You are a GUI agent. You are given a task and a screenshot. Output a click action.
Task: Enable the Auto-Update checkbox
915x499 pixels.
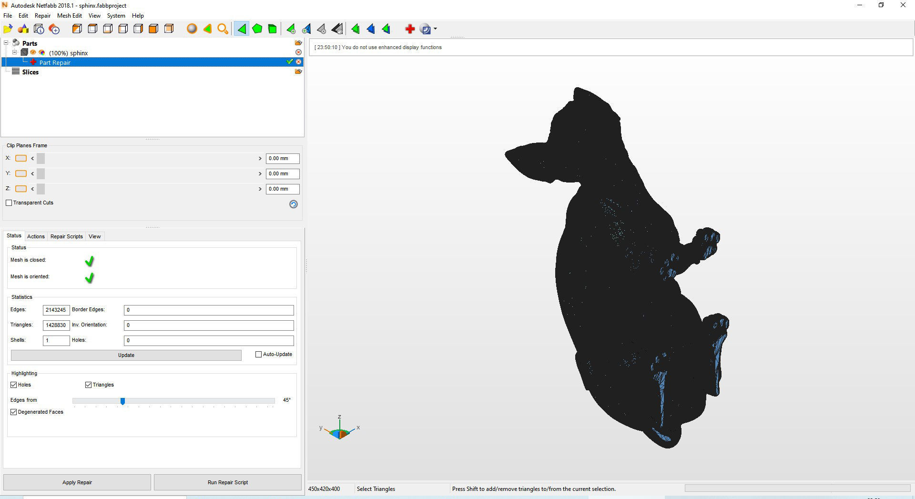pyautogui.click(x=259, y=354)
